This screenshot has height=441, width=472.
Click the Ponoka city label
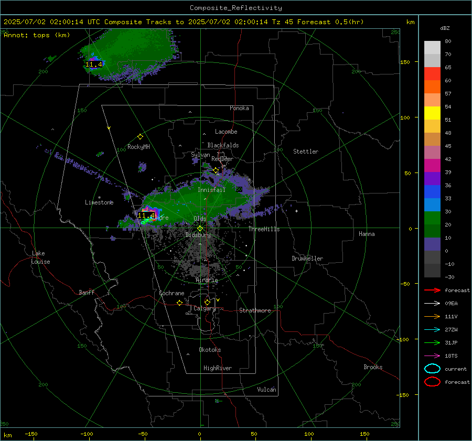tap(239, 108)
